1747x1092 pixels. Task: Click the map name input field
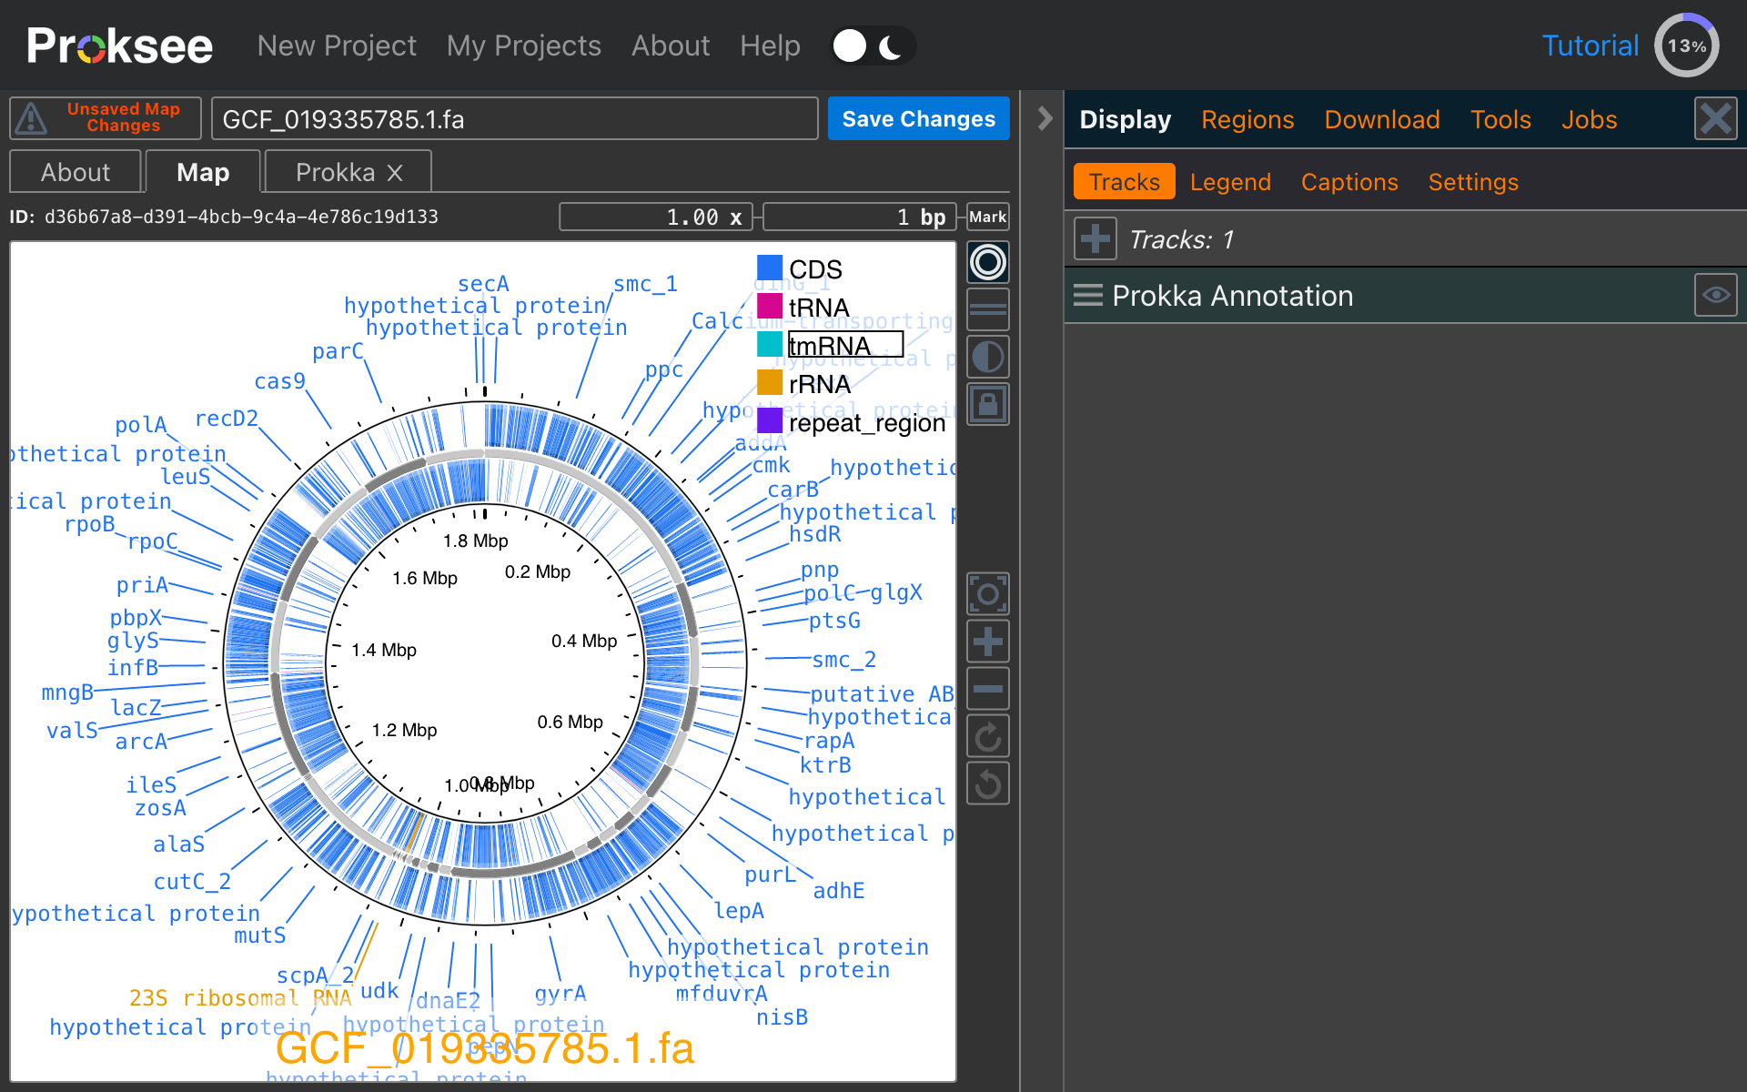tap(514, 119)
